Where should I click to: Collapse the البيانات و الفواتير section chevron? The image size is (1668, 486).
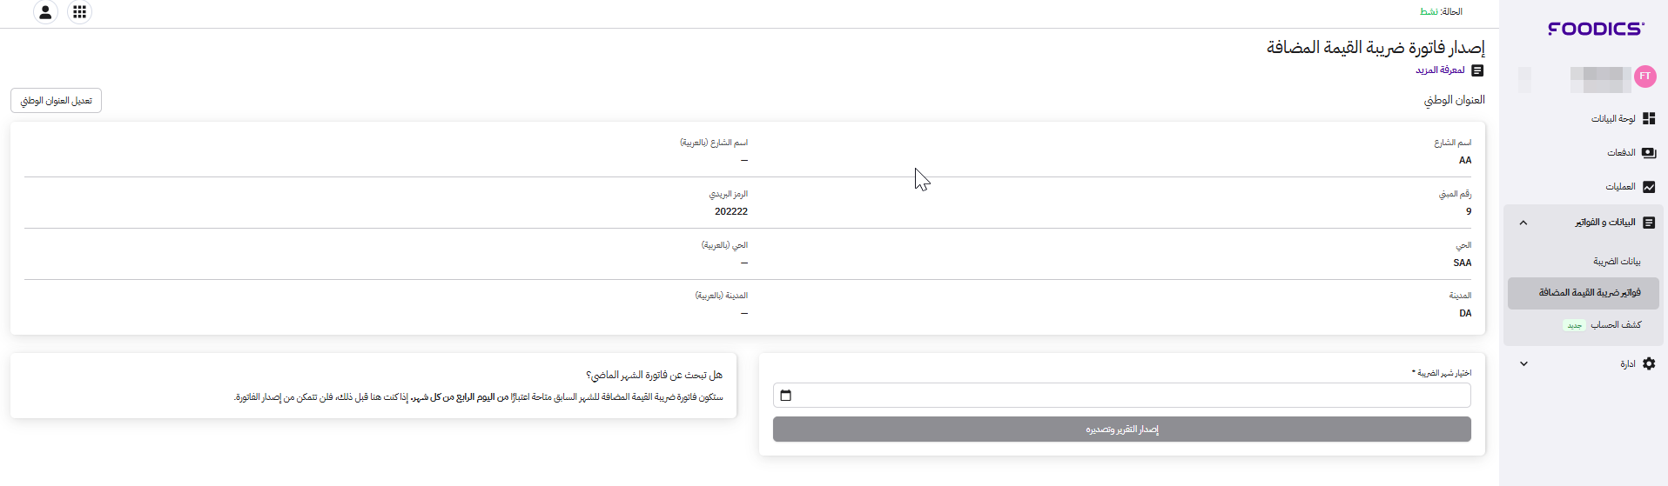click(x=1523, y=223)
